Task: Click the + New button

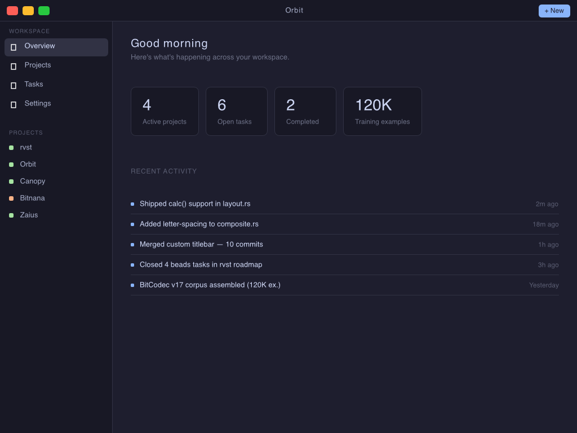Action: 554,11
